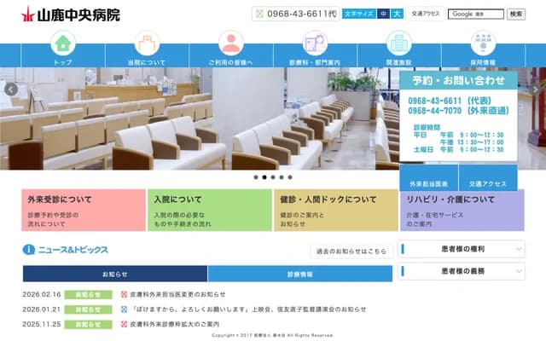Click the green home icon for トップ
The image size is (546, 341).
pos(63,43)
